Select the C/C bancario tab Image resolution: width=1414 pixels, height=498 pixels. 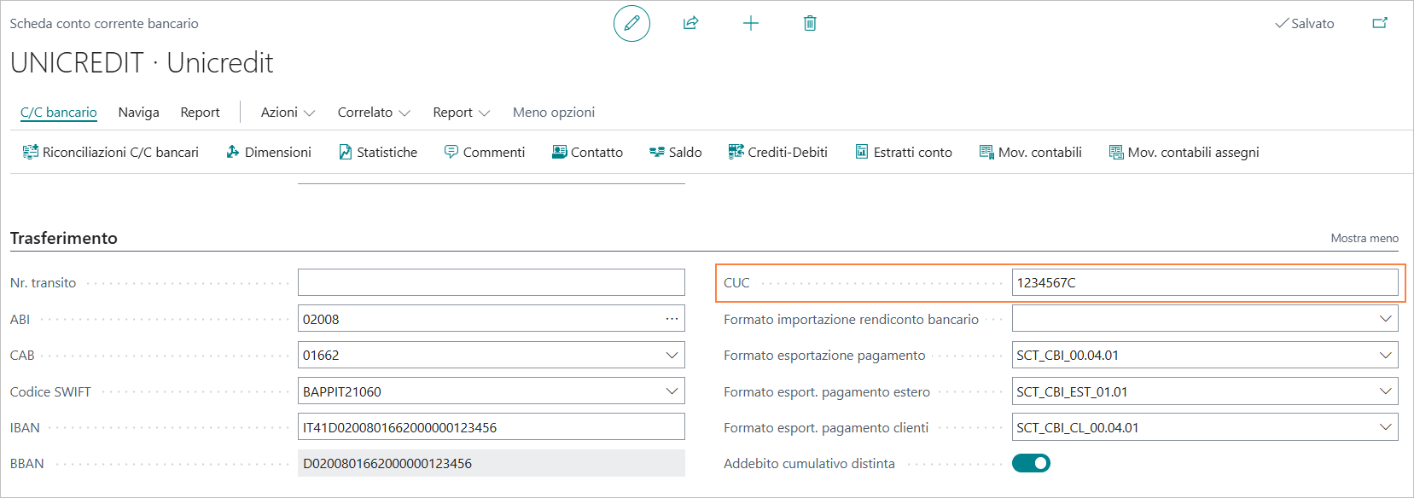click(x=59, y=113)
